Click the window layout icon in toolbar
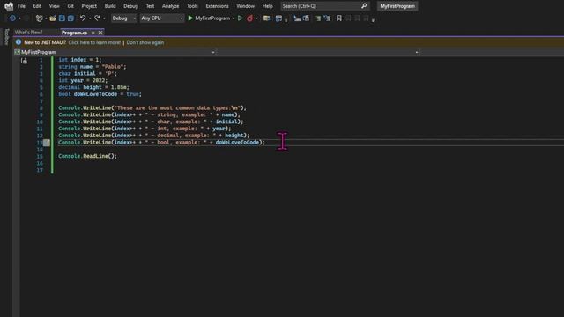 click(x=278, y=18)
